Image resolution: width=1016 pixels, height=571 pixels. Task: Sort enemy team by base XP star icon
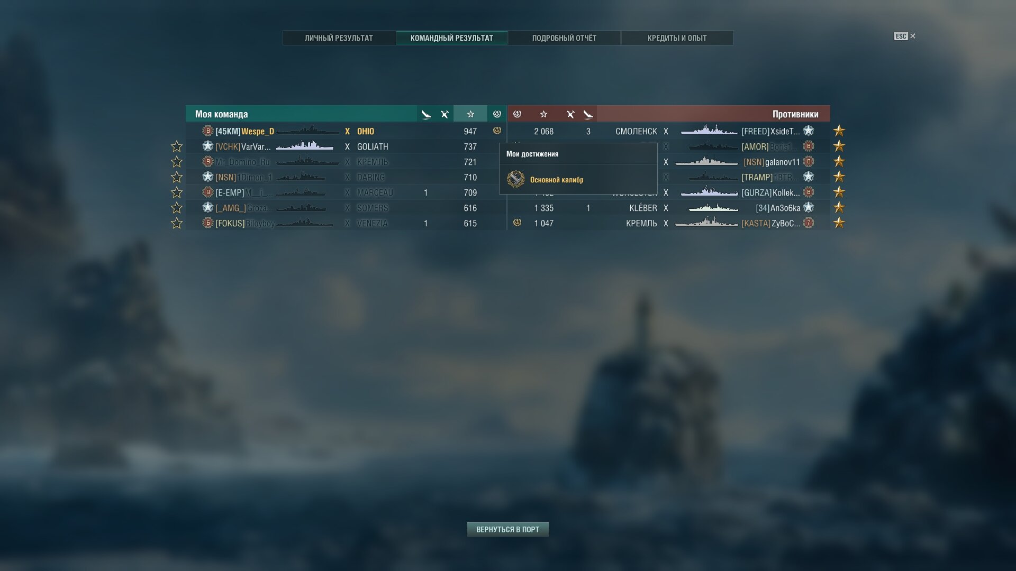click(543, 114)
